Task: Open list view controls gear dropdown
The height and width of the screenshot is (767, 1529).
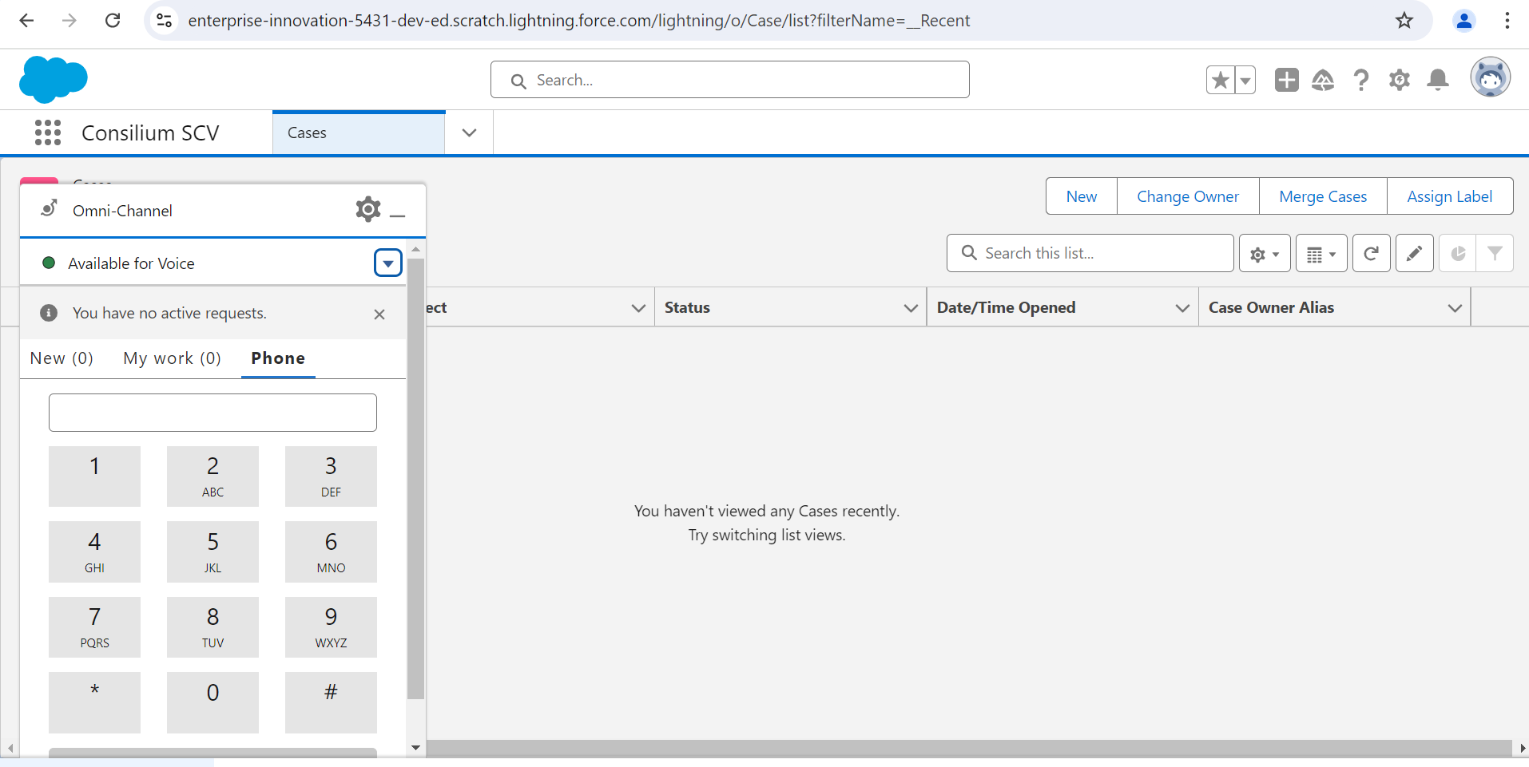Action: pyautogui.click(x=1264, y=254)
